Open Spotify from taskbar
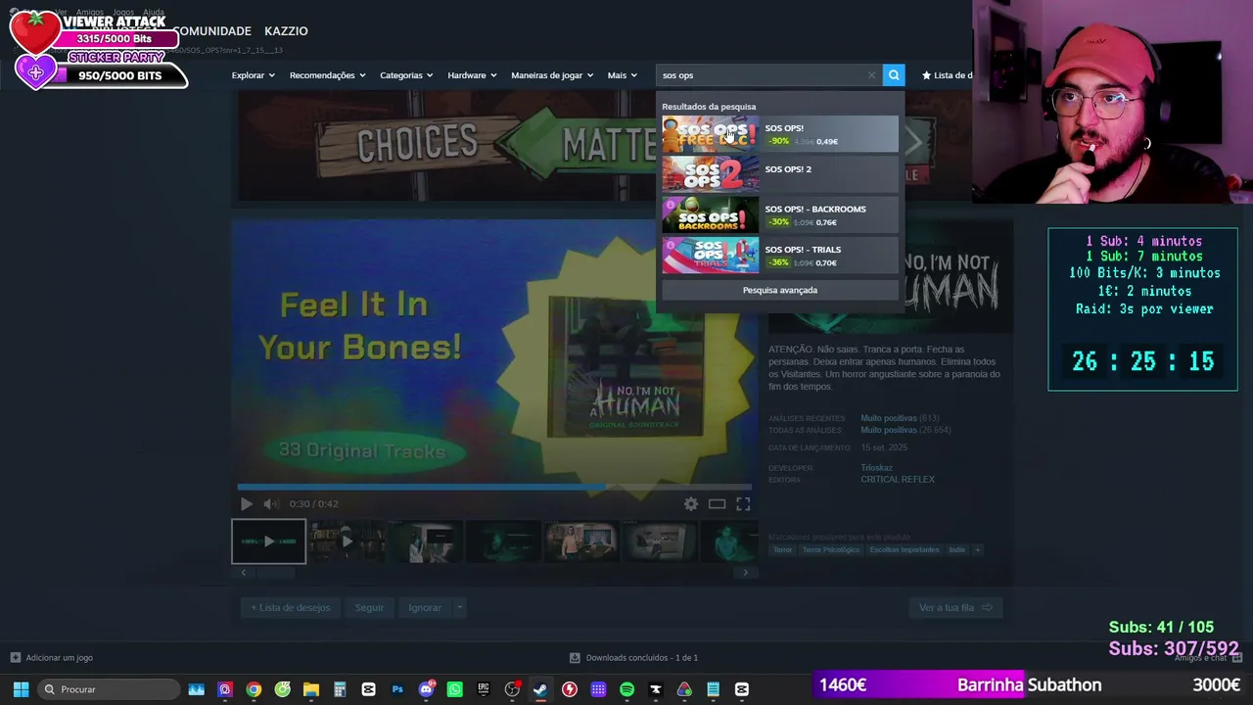The image size is (1253, 705). point(626,689)
